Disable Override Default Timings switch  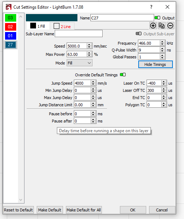pos(123,75)
